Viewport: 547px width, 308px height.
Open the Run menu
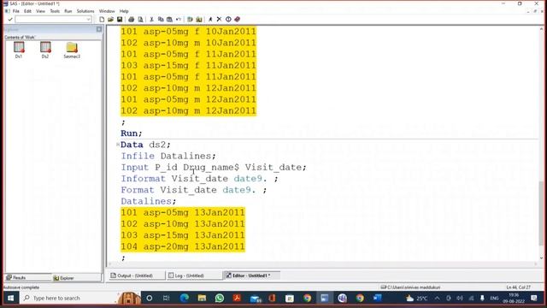(68, 11)
